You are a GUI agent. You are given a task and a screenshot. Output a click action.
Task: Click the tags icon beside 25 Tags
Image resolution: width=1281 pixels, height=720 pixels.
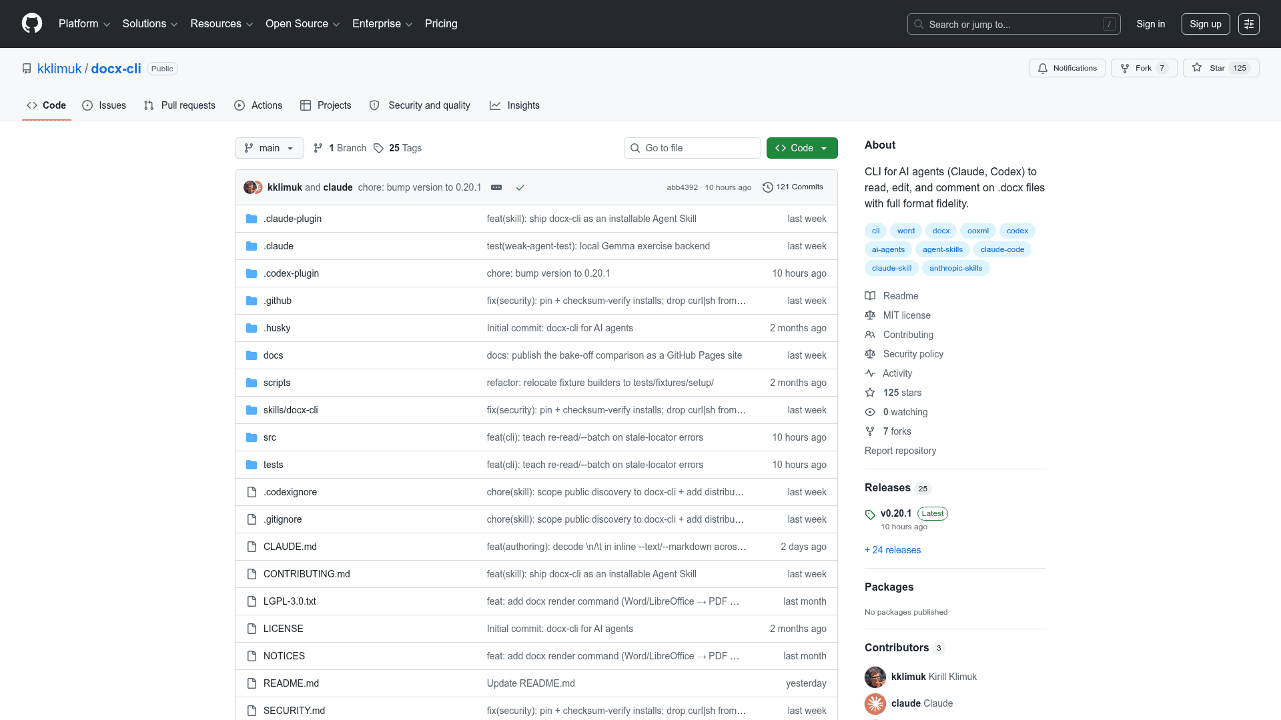coord(378,148)
